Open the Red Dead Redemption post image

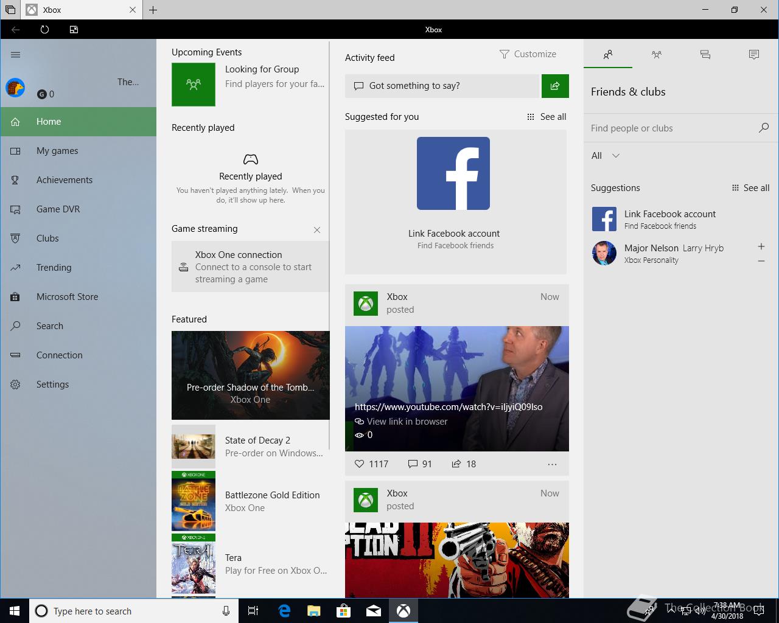tap(457, 560)
